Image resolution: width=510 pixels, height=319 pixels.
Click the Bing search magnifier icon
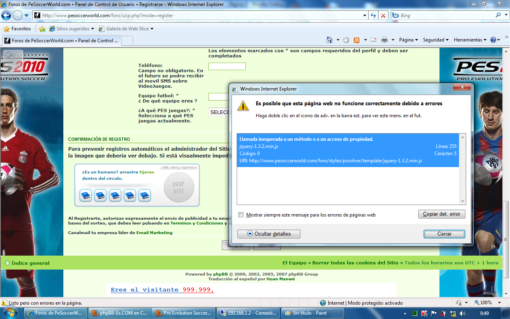(x=498, y=15)
